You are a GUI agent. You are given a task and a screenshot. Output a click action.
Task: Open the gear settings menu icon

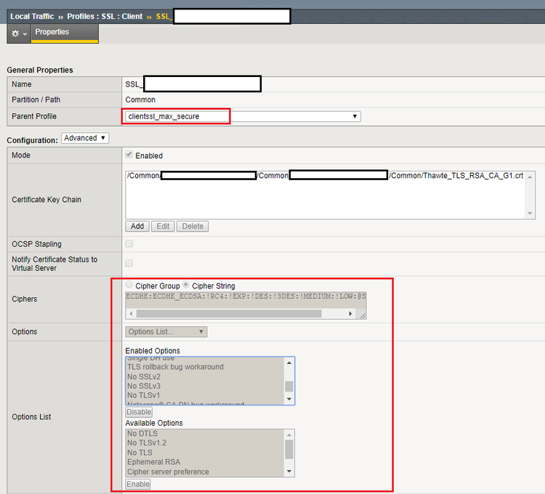point(19,33)
